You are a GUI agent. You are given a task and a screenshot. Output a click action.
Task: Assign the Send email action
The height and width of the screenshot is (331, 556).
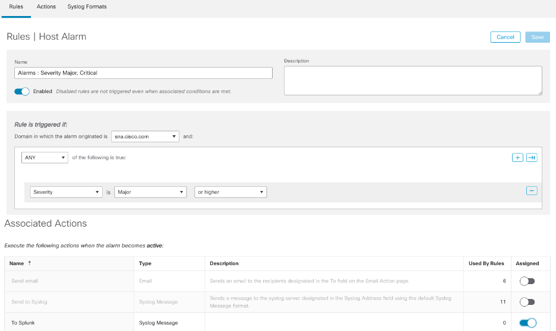[x=527, y=281]
